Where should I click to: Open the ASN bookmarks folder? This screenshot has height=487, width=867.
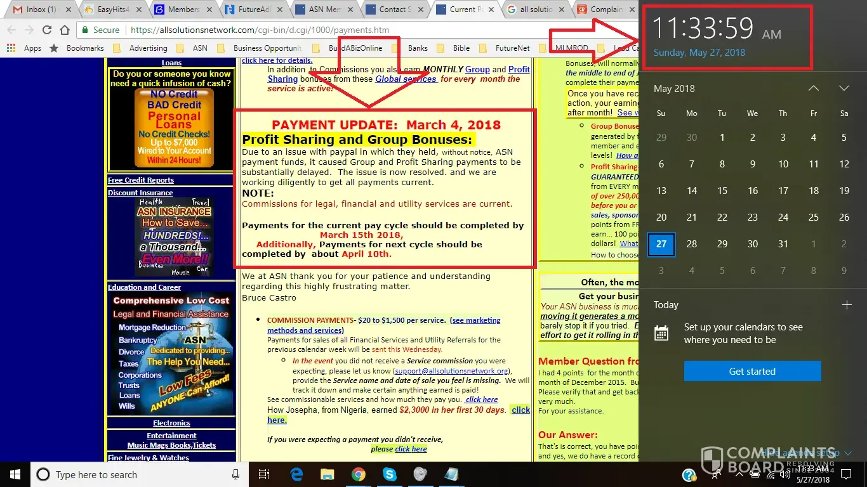[192, 48]
